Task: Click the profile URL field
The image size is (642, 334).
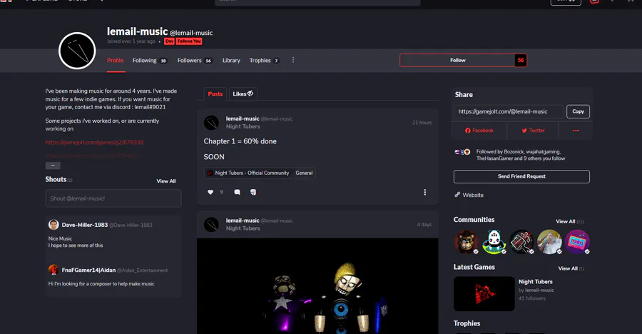Action: pos(509,111)
